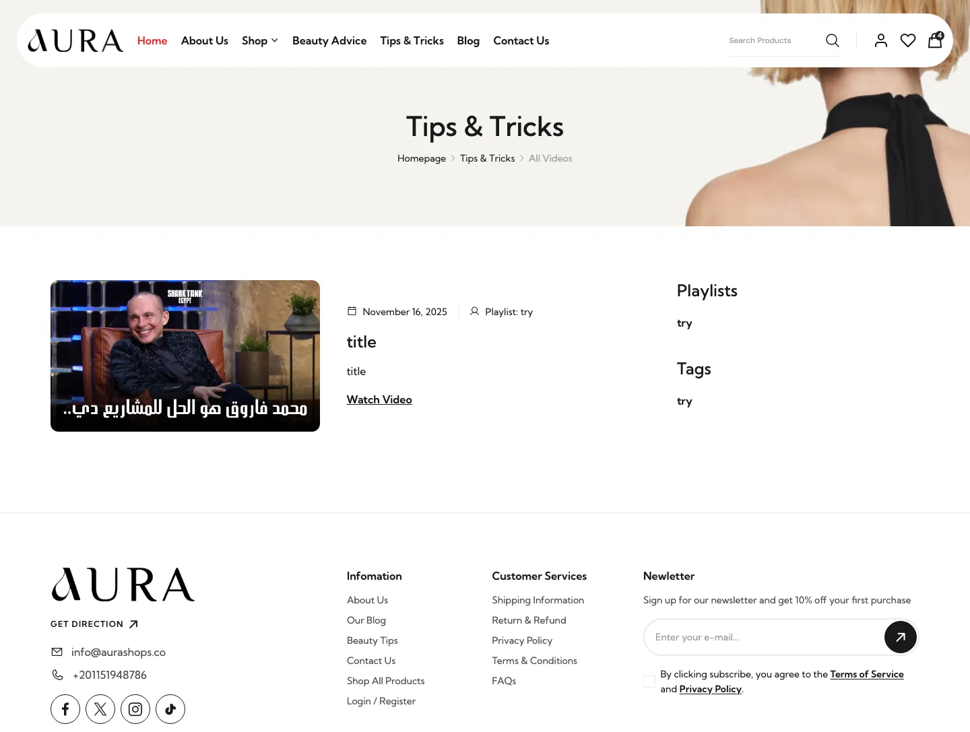
Task: Visit the X (Twitter) social icon
Action: (x=100, y=709)
